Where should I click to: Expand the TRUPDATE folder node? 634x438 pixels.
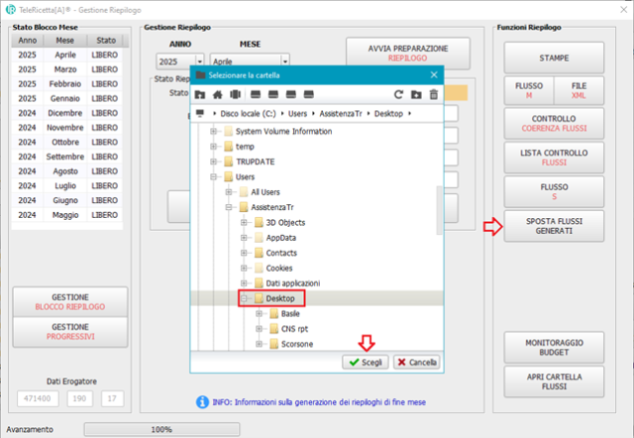point(213,161)
